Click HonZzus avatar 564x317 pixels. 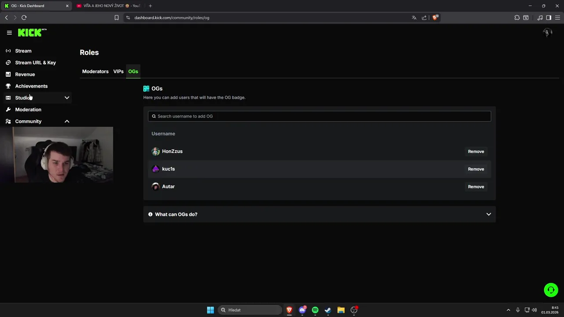point(156,151)
